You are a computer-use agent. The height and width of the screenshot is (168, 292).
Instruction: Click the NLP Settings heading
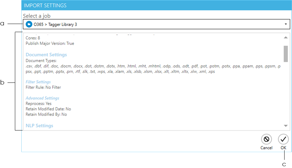[40, 126]
